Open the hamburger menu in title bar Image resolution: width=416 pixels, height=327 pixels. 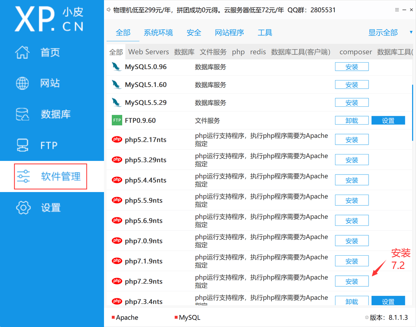pos(397,10)
